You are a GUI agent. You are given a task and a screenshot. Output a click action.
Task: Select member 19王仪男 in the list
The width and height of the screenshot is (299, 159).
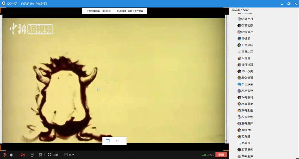pyautogui.click(x=247, y=71)
